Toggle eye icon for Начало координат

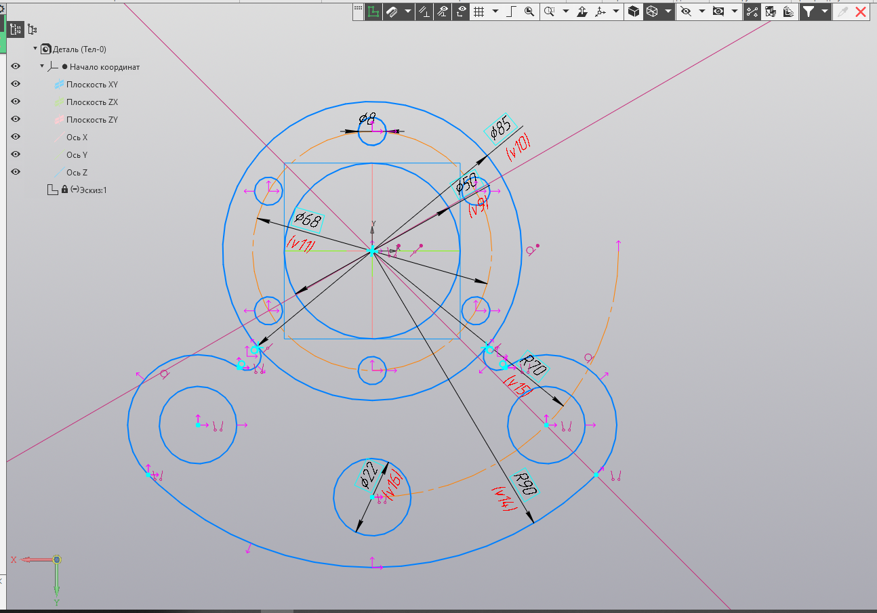point(16,66)
